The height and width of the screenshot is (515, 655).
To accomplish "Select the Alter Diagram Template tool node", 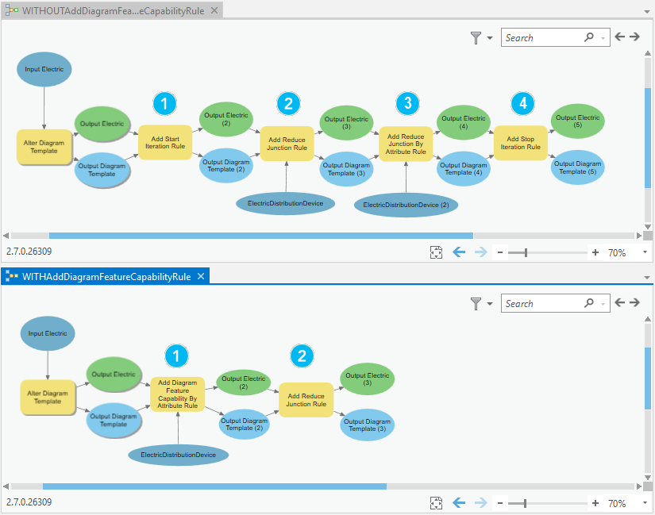I will [x=44, y=147].
